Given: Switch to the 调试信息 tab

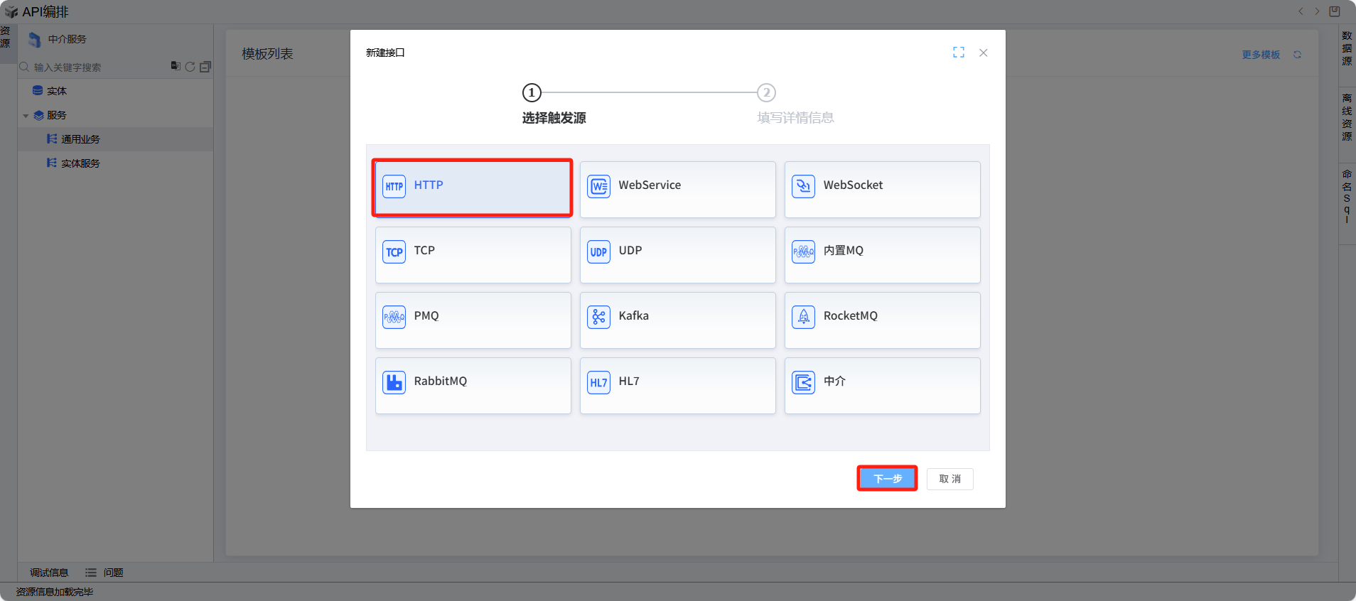Looking at the screenshot, I should tap(49, 573).
